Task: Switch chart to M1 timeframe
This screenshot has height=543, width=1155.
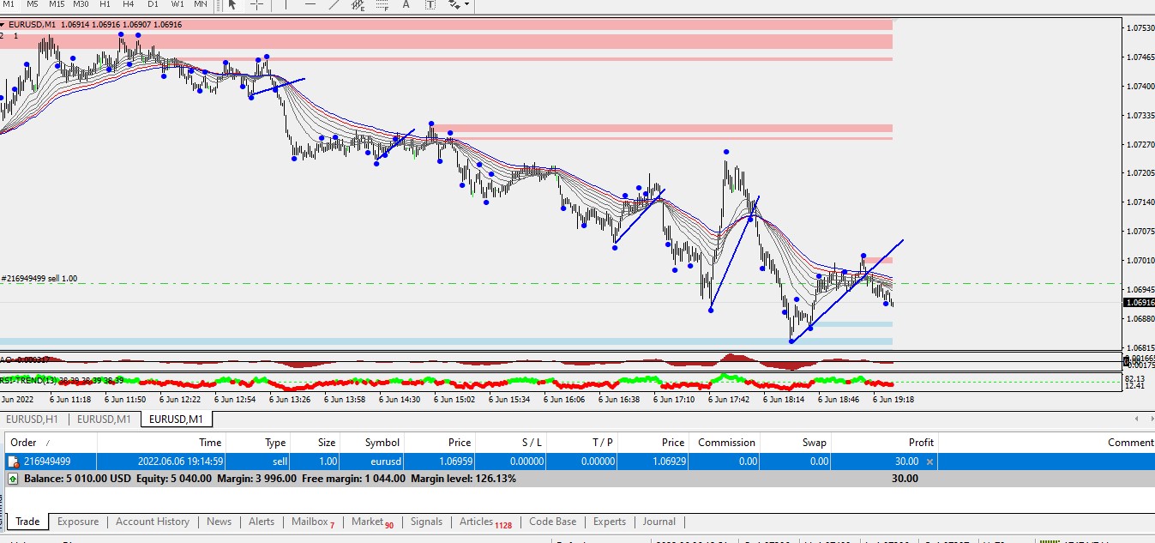Action: pyautogui.click(x=9, y=4)
